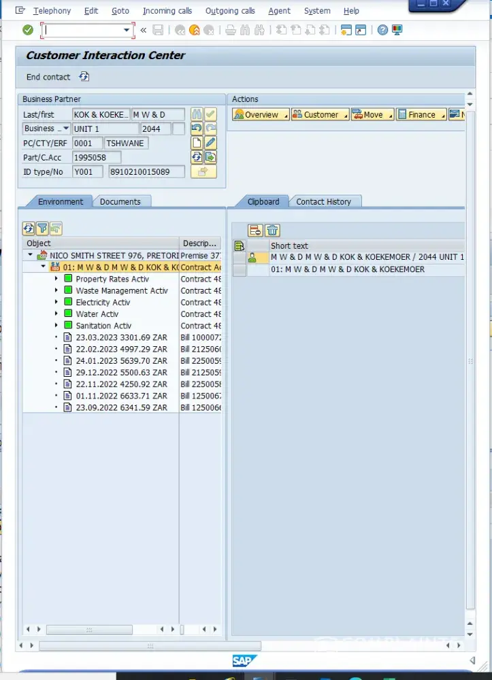Image resolution: width=492 pixels, height=680 pixels.
Task: Click the End contact refresh icon
Action: click(x=84, y=77)
